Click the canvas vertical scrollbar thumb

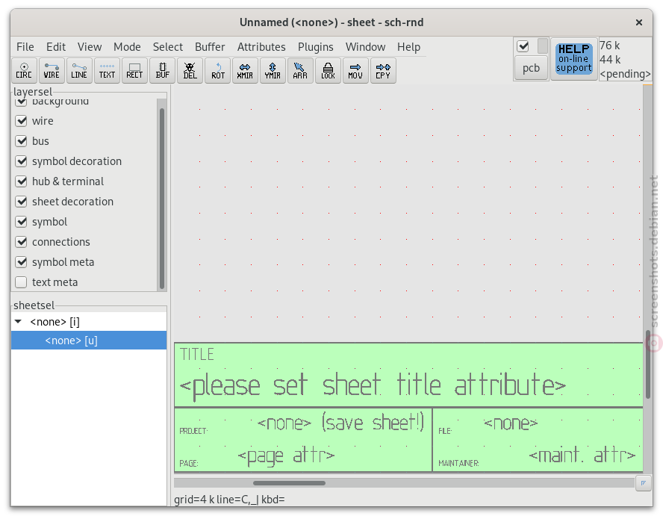tap(648, 364)
